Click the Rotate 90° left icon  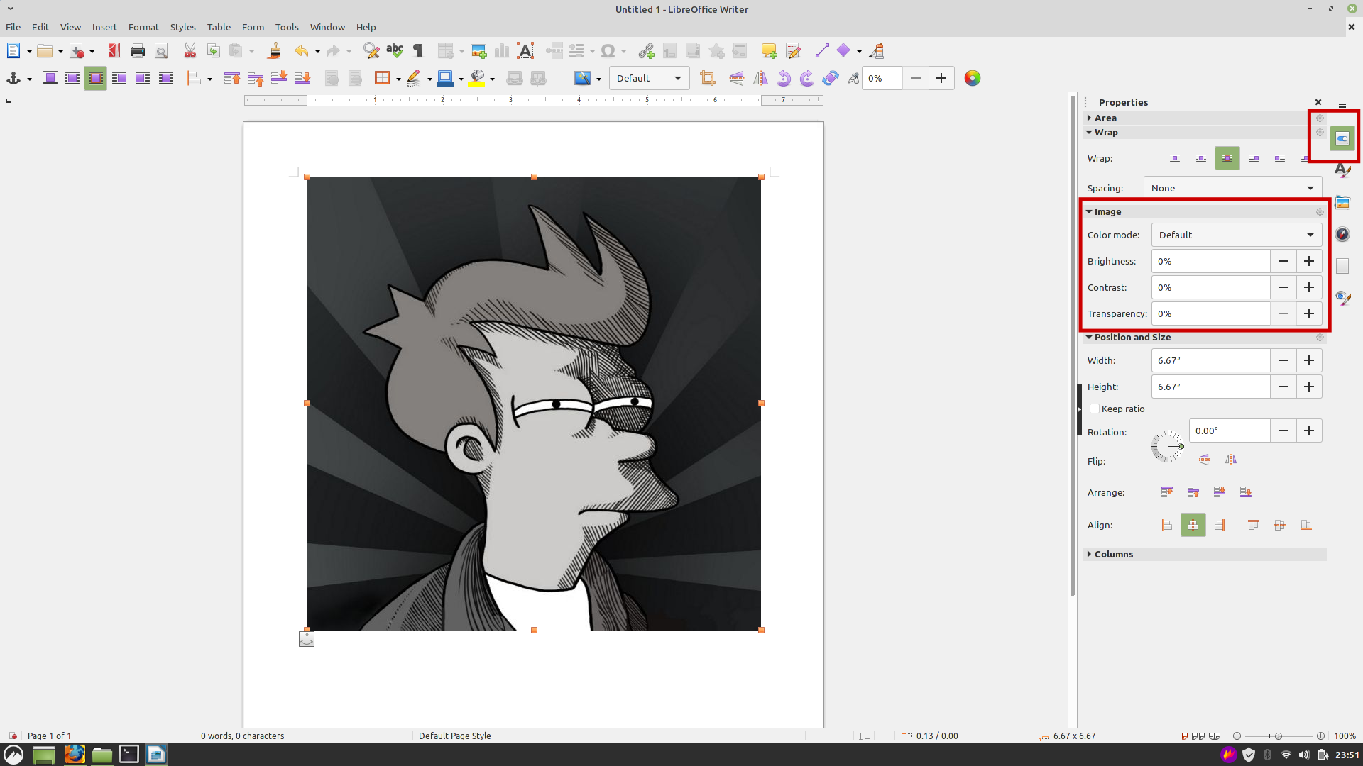click(x=784, y=79)
